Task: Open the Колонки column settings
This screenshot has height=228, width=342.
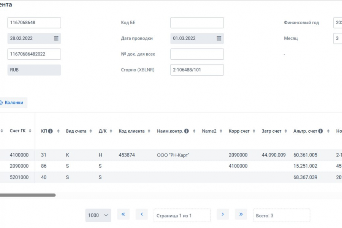Action: coord(13,103)
